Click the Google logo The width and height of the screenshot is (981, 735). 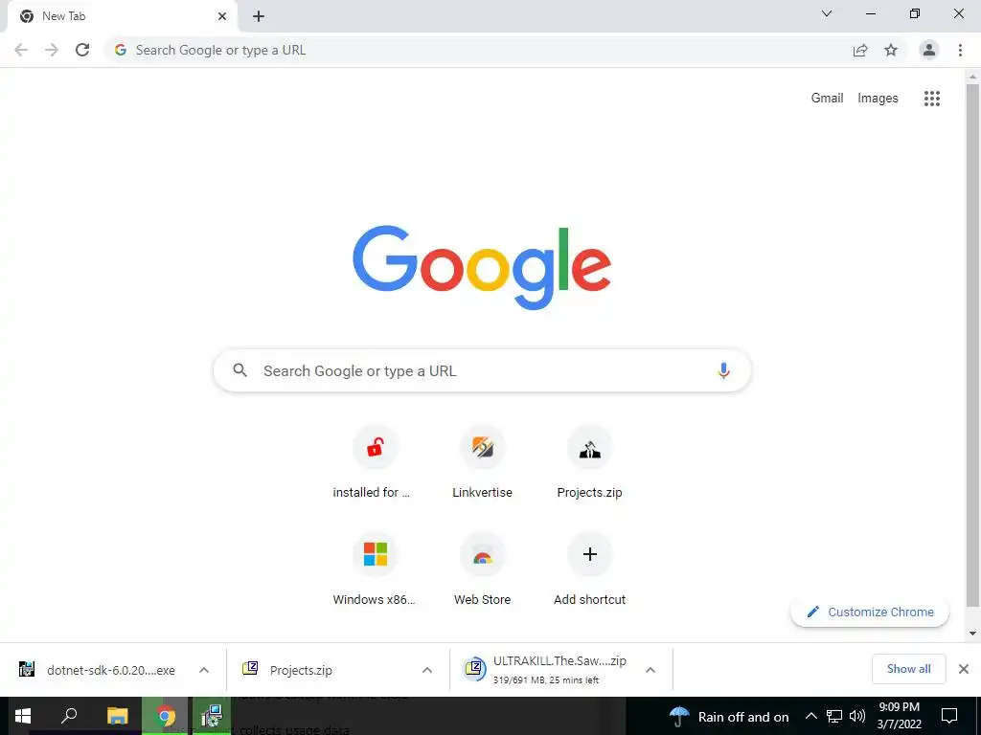click(482, 268)
